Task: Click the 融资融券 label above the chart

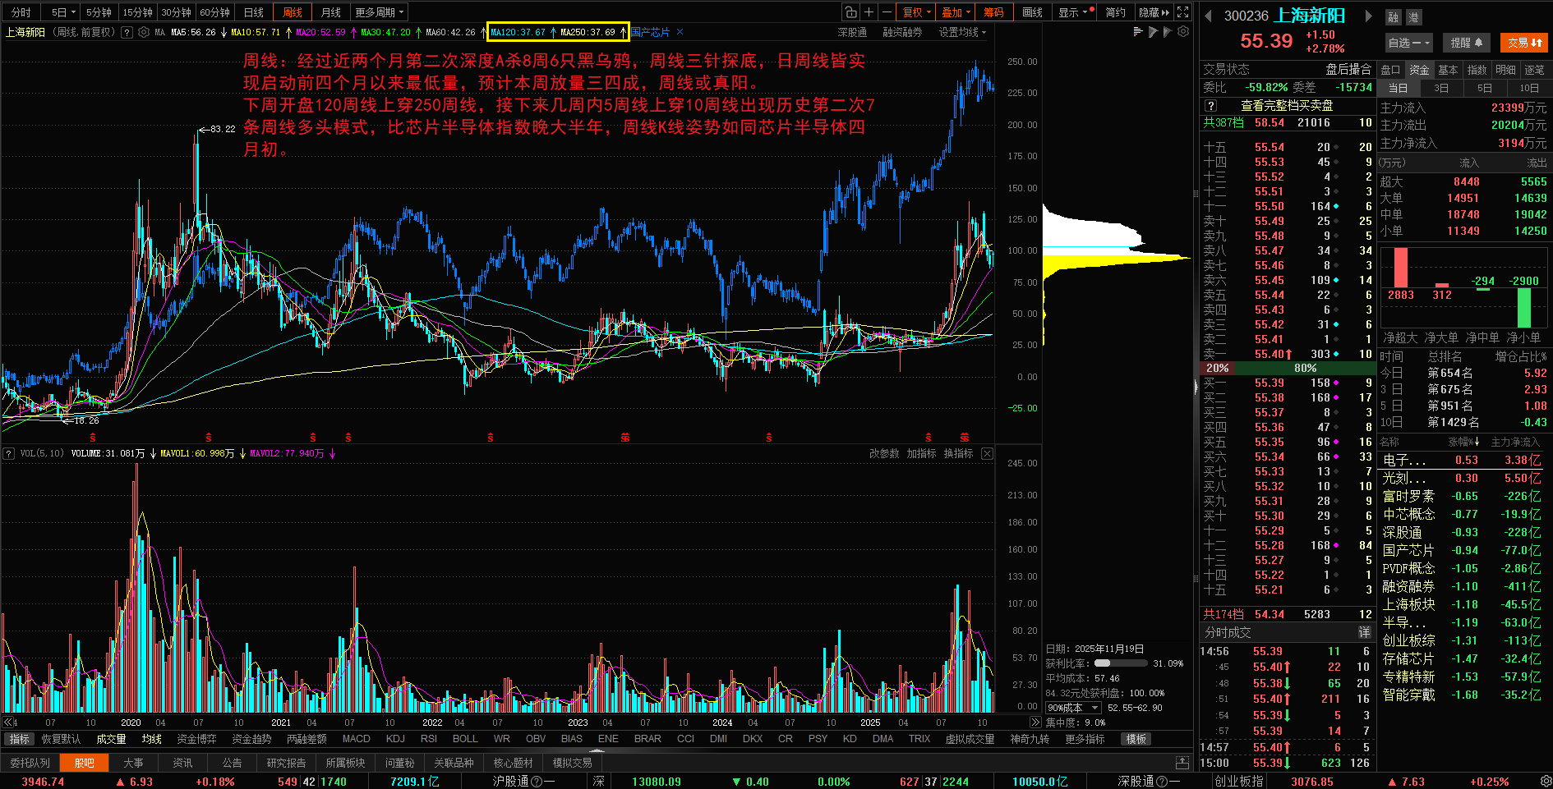Action: point(902,32)
